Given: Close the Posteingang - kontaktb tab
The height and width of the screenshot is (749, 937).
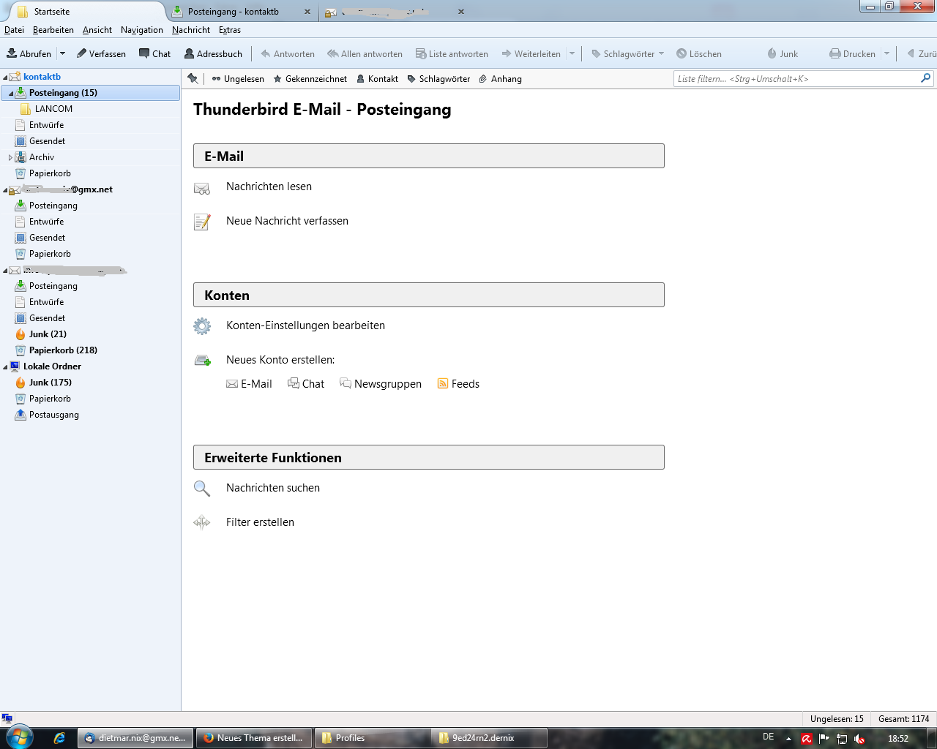Looking at the screenshot, I should [x=307, y=12].
